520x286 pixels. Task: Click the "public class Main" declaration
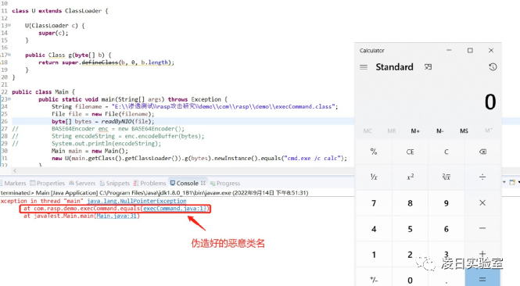44,91
